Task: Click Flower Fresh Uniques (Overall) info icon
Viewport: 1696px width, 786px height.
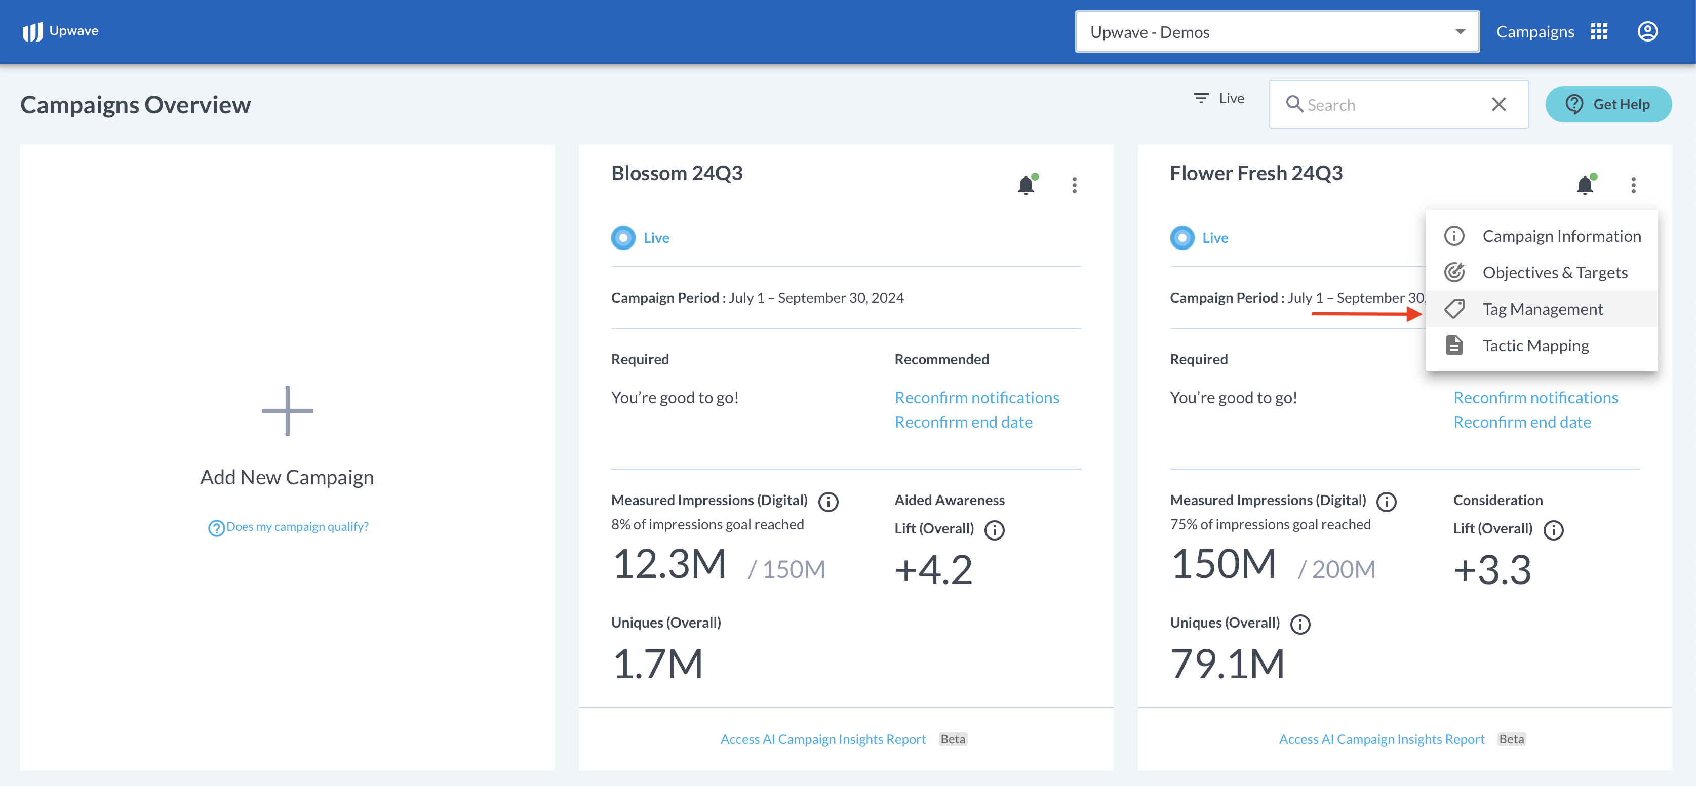Action: click(1300, 624)
